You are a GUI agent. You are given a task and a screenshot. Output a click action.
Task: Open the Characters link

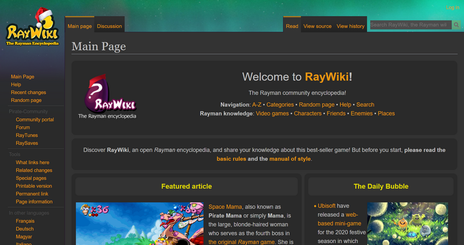pyautogui.click(x=307, y=113)
